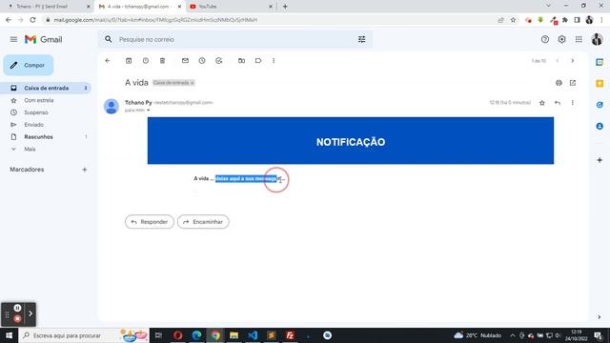Open a new browser tab
Viewport: 610px width, 343px height.
click(285, 7)
